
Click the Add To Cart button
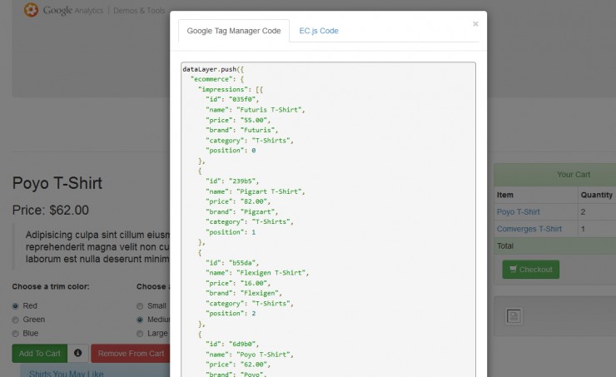[x=40, y=353]
